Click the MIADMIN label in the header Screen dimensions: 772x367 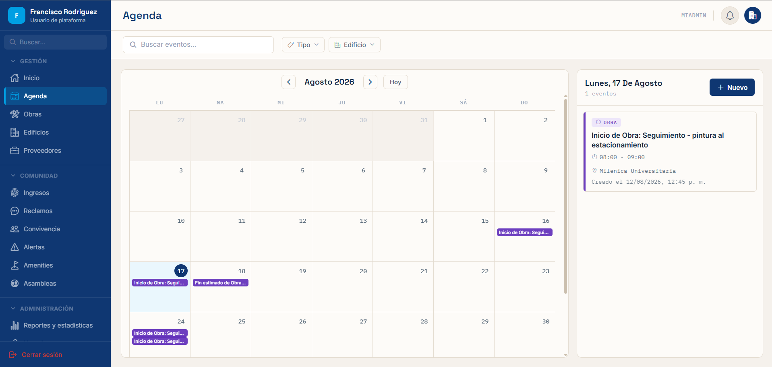tap(693, 15)
